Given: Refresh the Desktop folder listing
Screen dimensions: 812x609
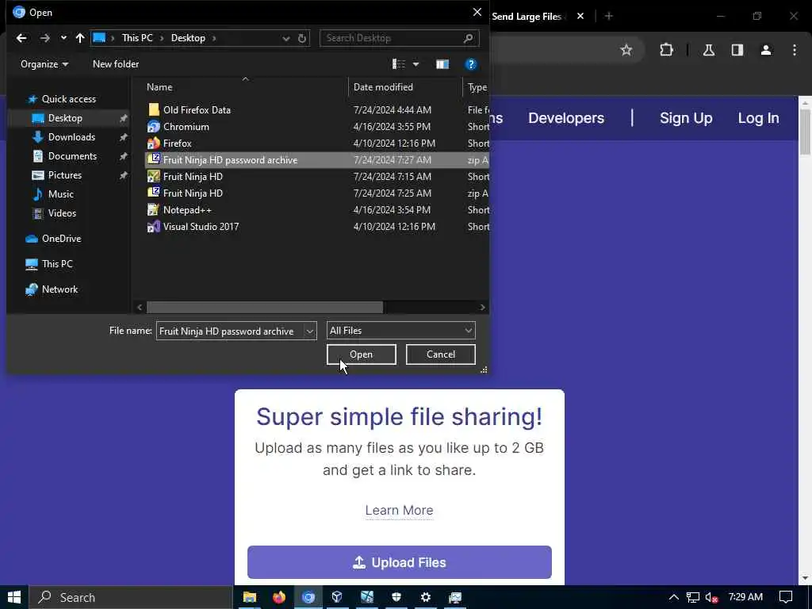Looking at the screenshot, I should 302,38.
